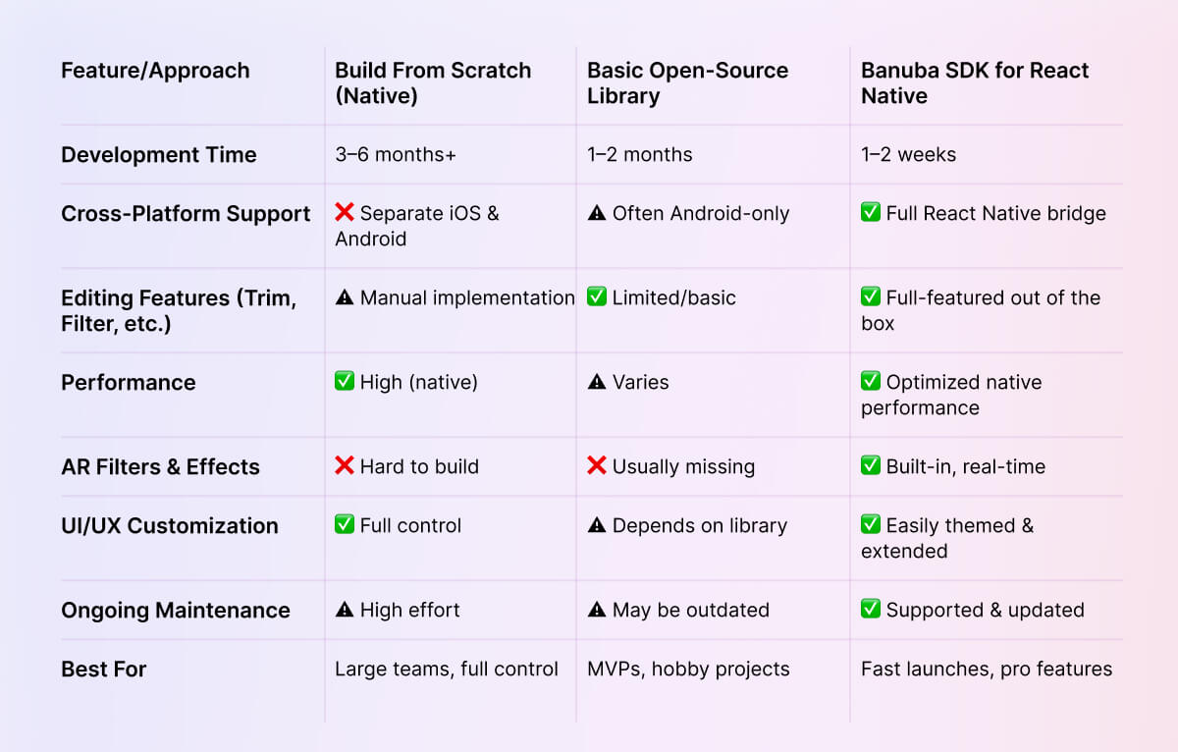Click red cross beside Separate iOS & Android
The width and height of the screenshot is (1178, 752).
tap(345, 213)
